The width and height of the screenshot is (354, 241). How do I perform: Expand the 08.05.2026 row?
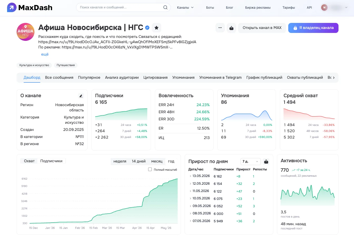190,214
